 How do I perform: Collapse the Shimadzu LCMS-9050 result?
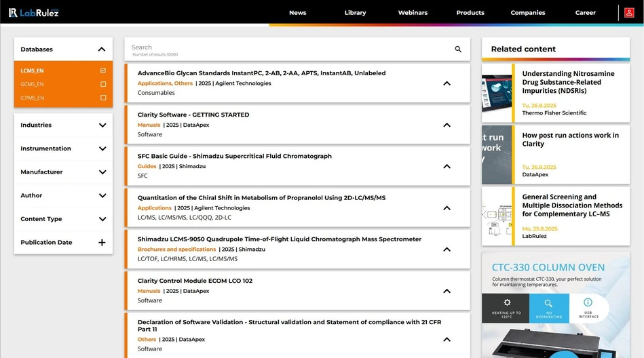447,250
